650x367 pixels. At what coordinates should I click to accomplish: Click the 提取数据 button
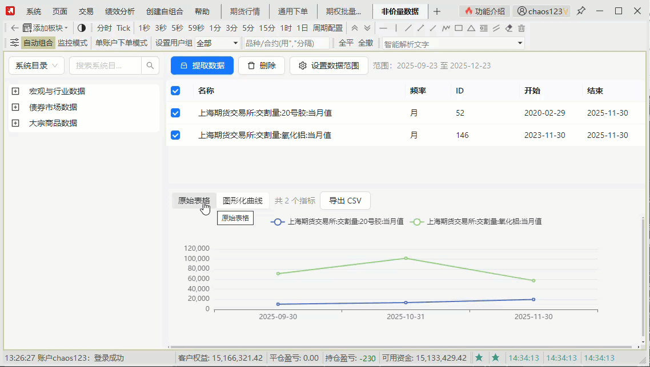pyautogui.click(x=202, y=66)
